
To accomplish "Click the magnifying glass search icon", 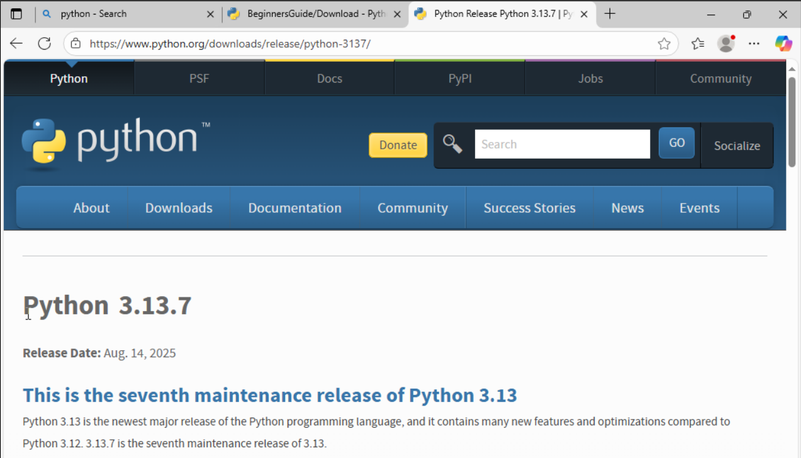I will (x=452, y=144).
